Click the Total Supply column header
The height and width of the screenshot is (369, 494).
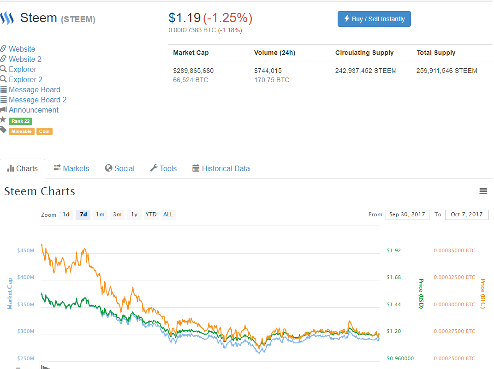436,53
